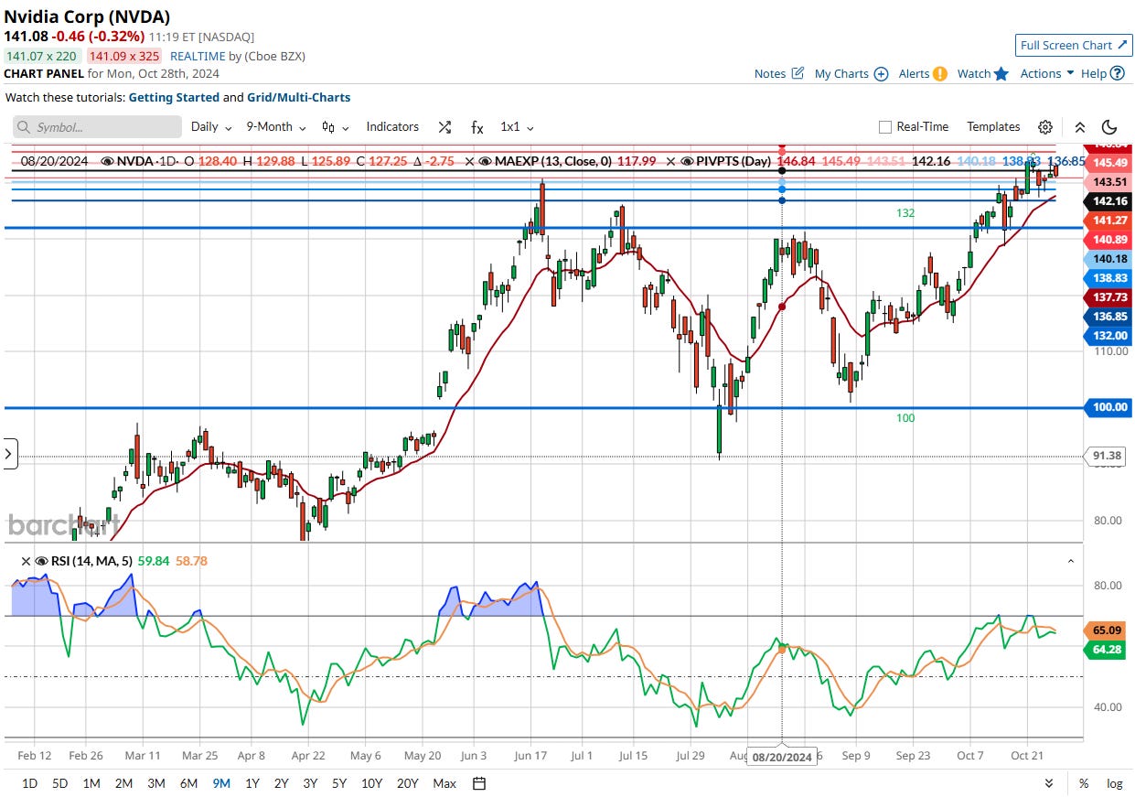Open the Getting Started tutorial link
Viewport: 1135px width, 797px height.
pyautogui.click(x=174, y=97)
